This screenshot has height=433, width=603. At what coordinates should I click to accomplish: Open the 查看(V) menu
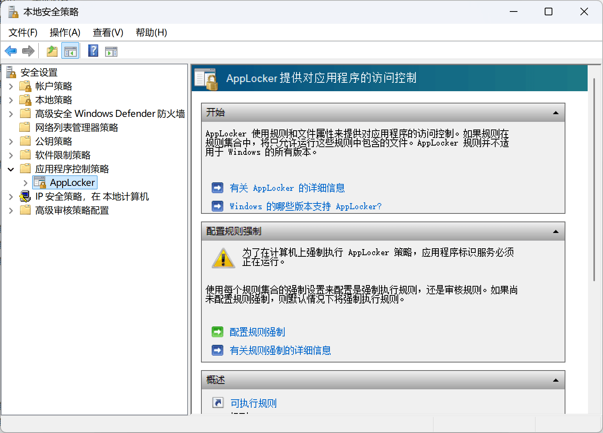[108, 33]
